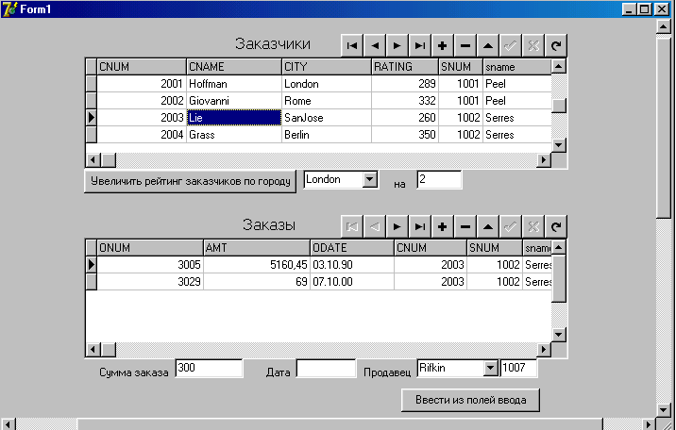This screenshot has width=676, height=430.
Task: Click the RATING column header
Action: pos(405,67)
